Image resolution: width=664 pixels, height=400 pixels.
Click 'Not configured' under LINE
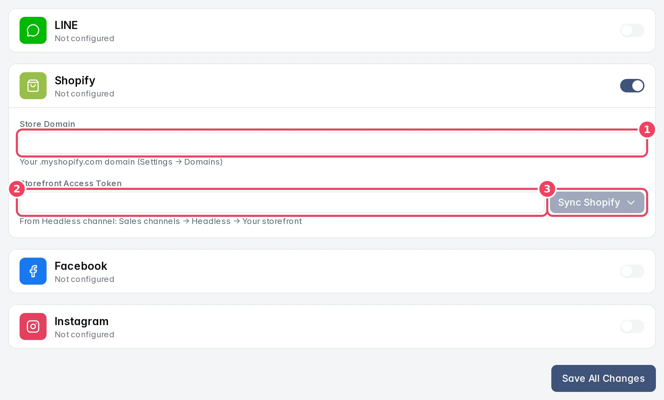(84, 38)
